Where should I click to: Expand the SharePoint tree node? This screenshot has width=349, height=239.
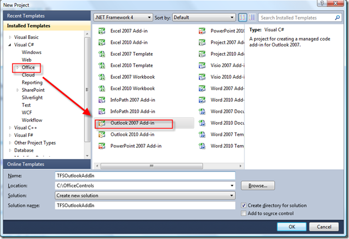[17, 90]
